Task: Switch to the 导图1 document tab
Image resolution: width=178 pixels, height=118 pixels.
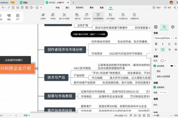Action: click(24, 2)
